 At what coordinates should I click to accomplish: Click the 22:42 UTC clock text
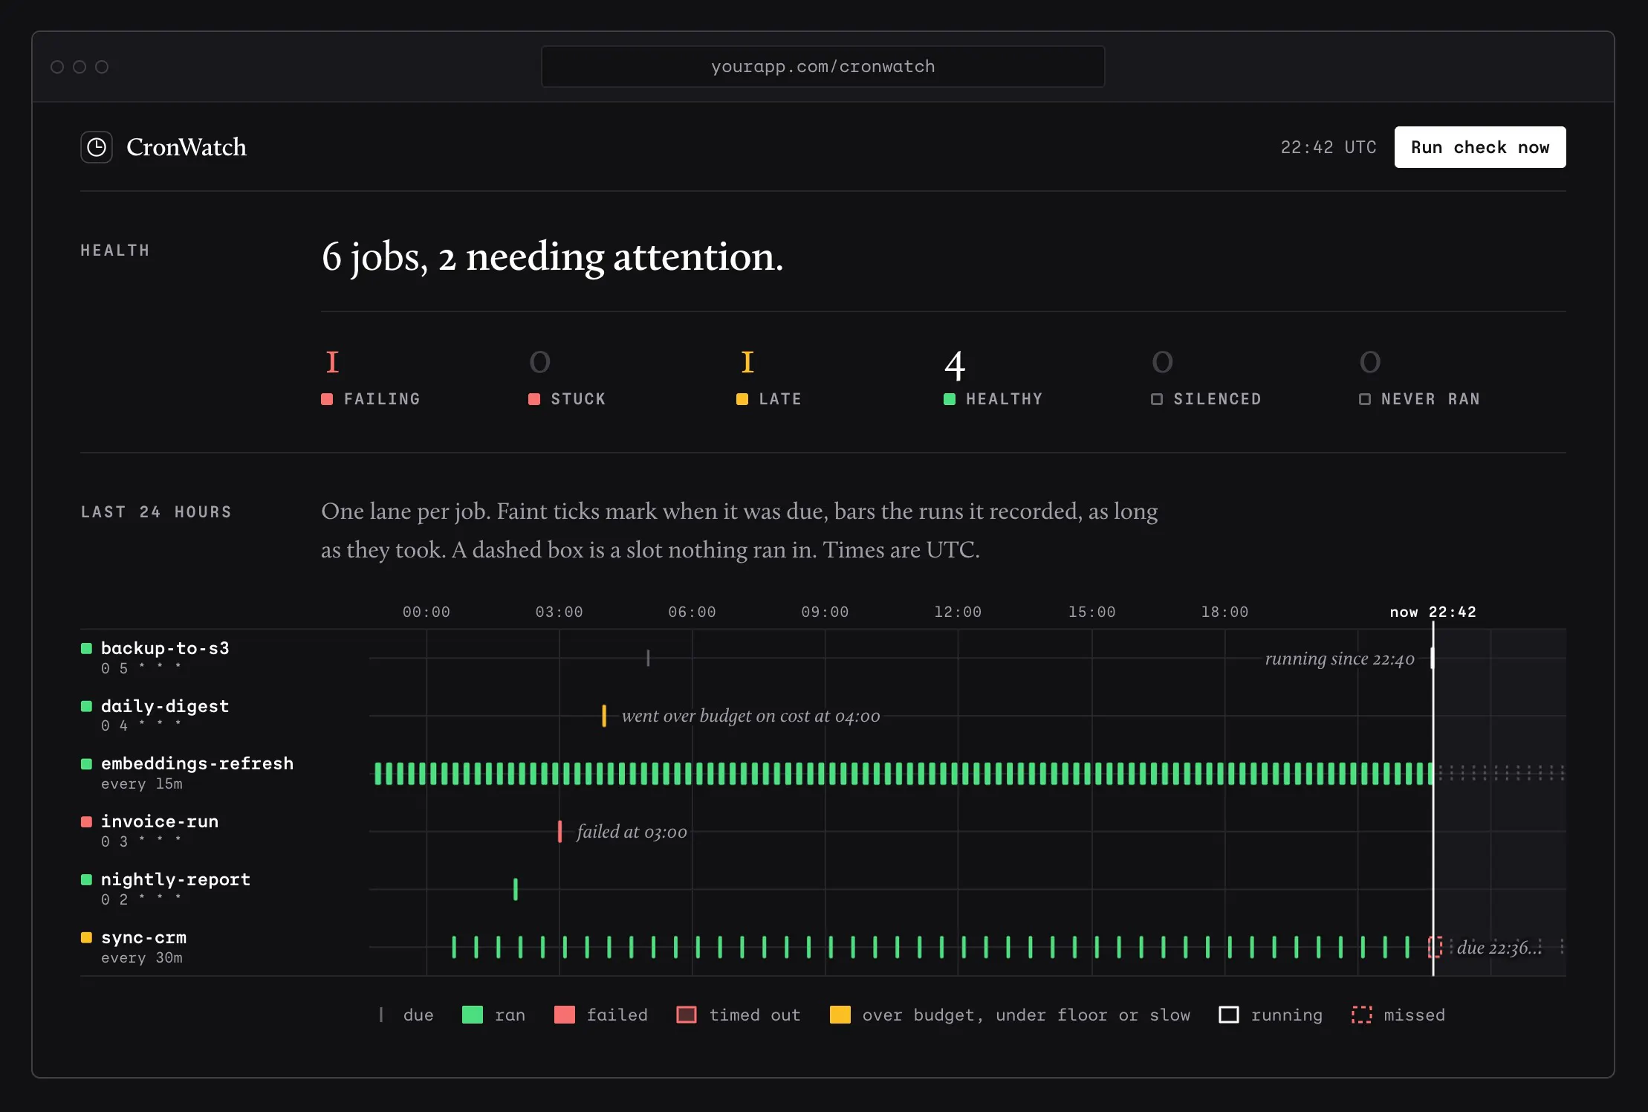click(x=1329, y=147)
